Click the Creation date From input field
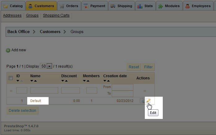216x135 pixels. point(122,87)
